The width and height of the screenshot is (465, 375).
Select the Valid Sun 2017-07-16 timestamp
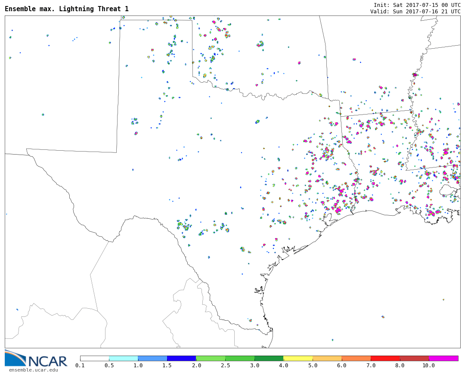(415, 12)
